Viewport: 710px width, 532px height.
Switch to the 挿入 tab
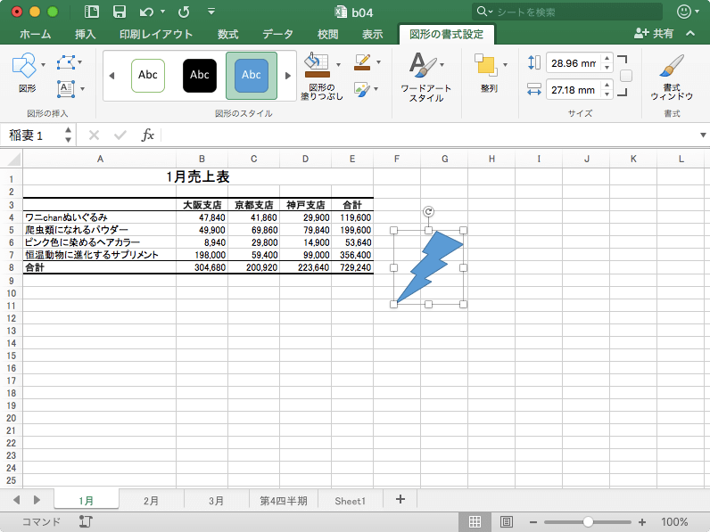(x=85, y=35)
